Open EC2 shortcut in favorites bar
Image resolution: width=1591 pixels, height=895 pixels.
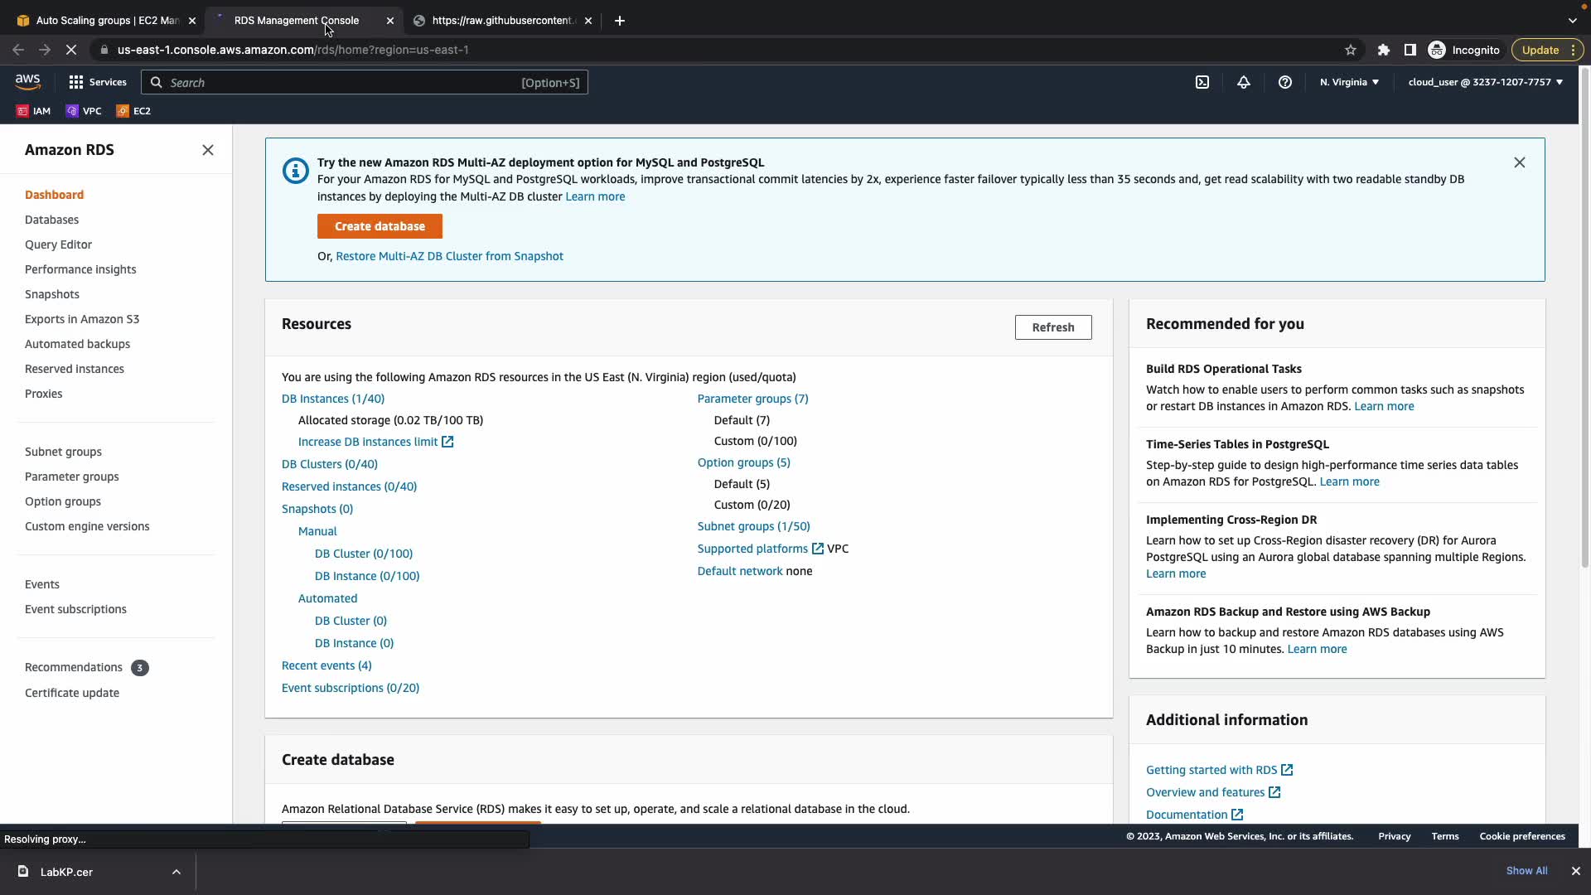pyautogui.click(x=133, y=111)
